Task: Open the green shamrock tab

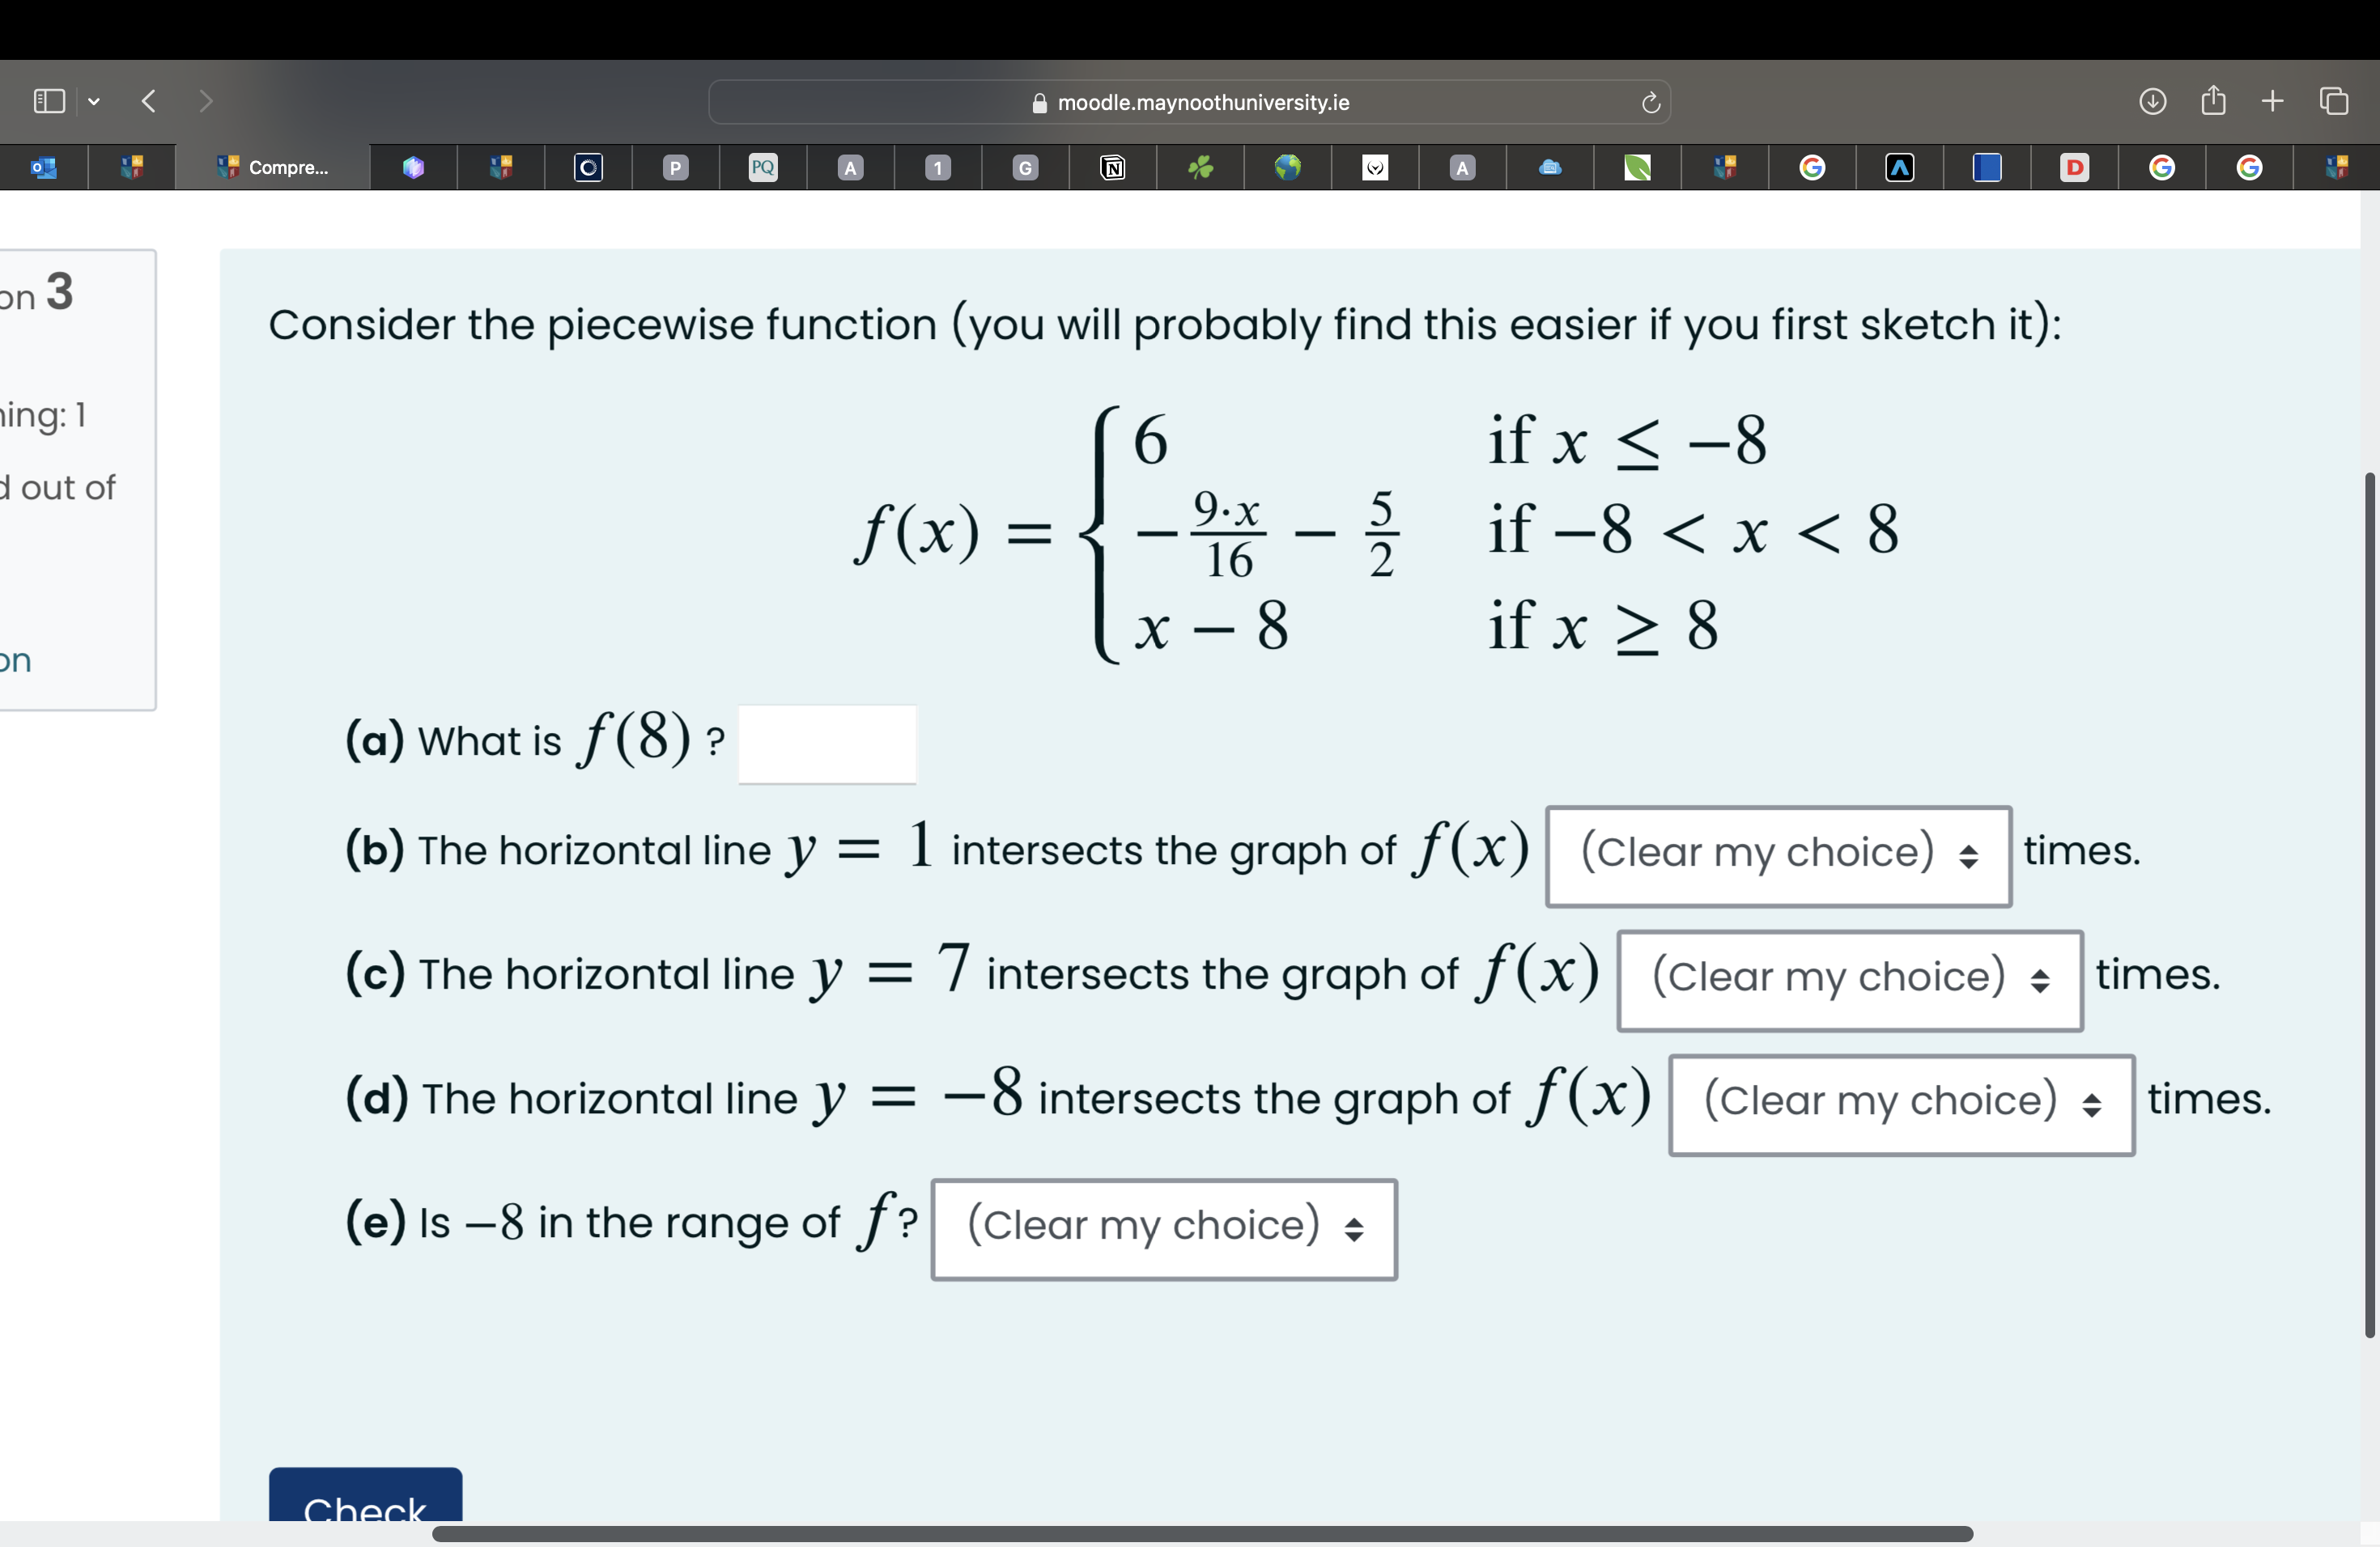Action: point(1200,167)
